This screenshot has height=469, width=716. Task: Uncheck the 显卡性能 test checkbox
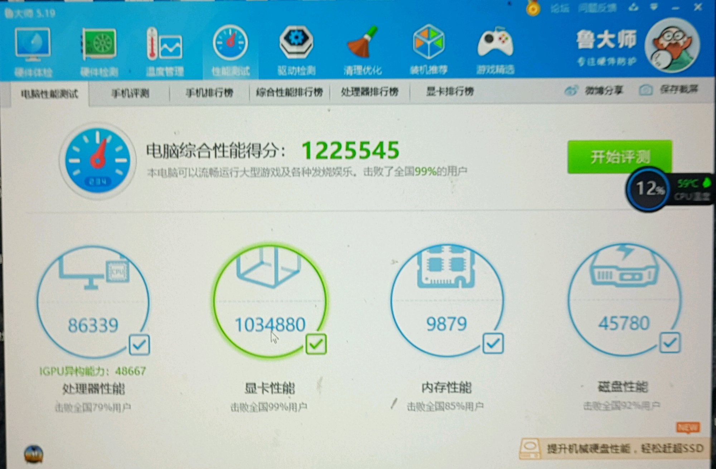[x=316, y=344]
